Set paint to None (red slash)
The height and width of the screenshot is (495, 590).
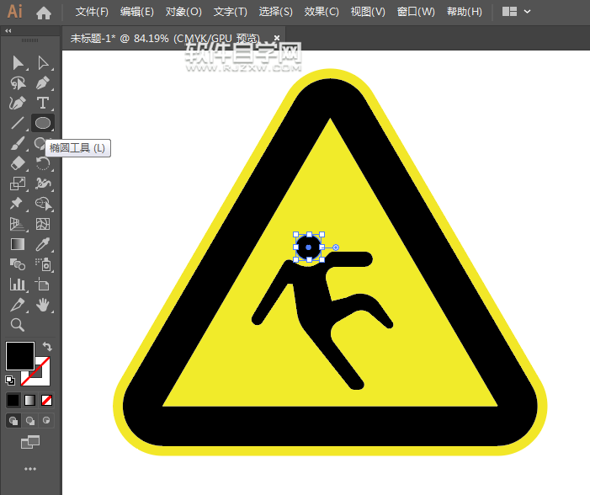pyautogui.click(x=47, y=400)
